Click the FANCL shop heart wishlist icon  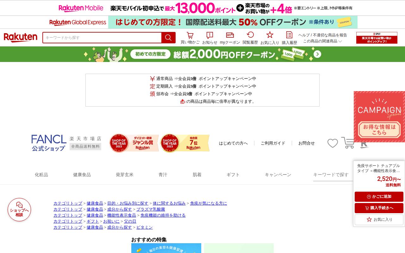tap(333, 143)
